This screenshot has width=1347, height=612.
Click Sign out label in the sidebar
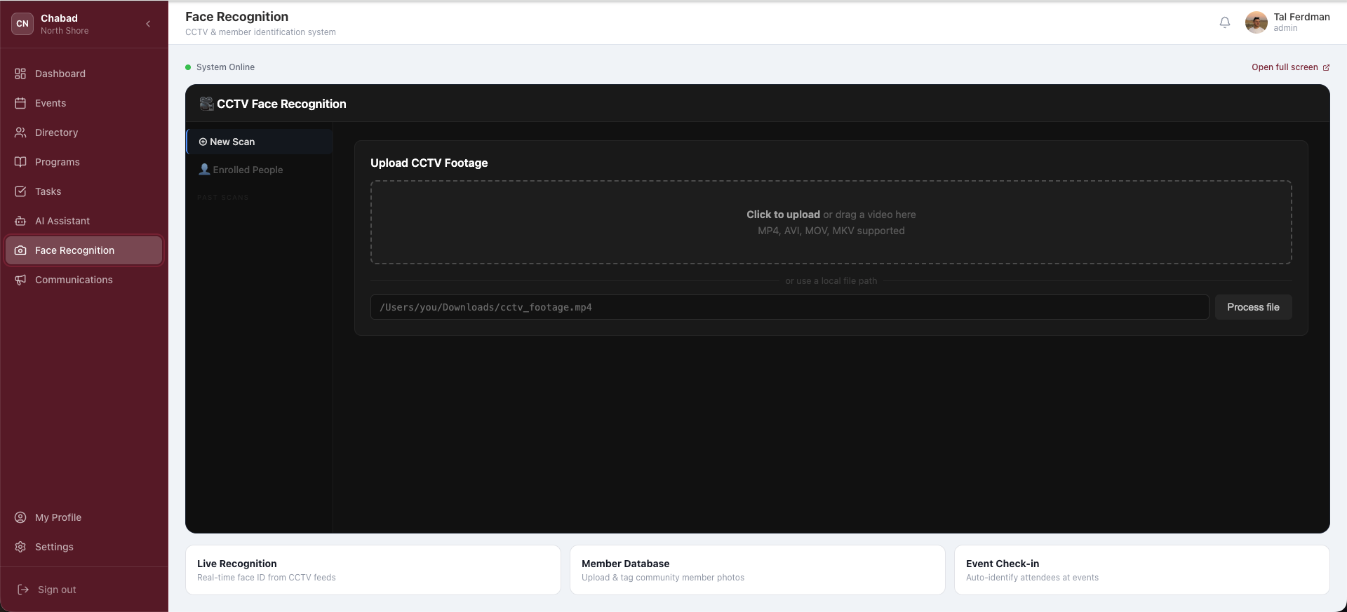[57, 590]
